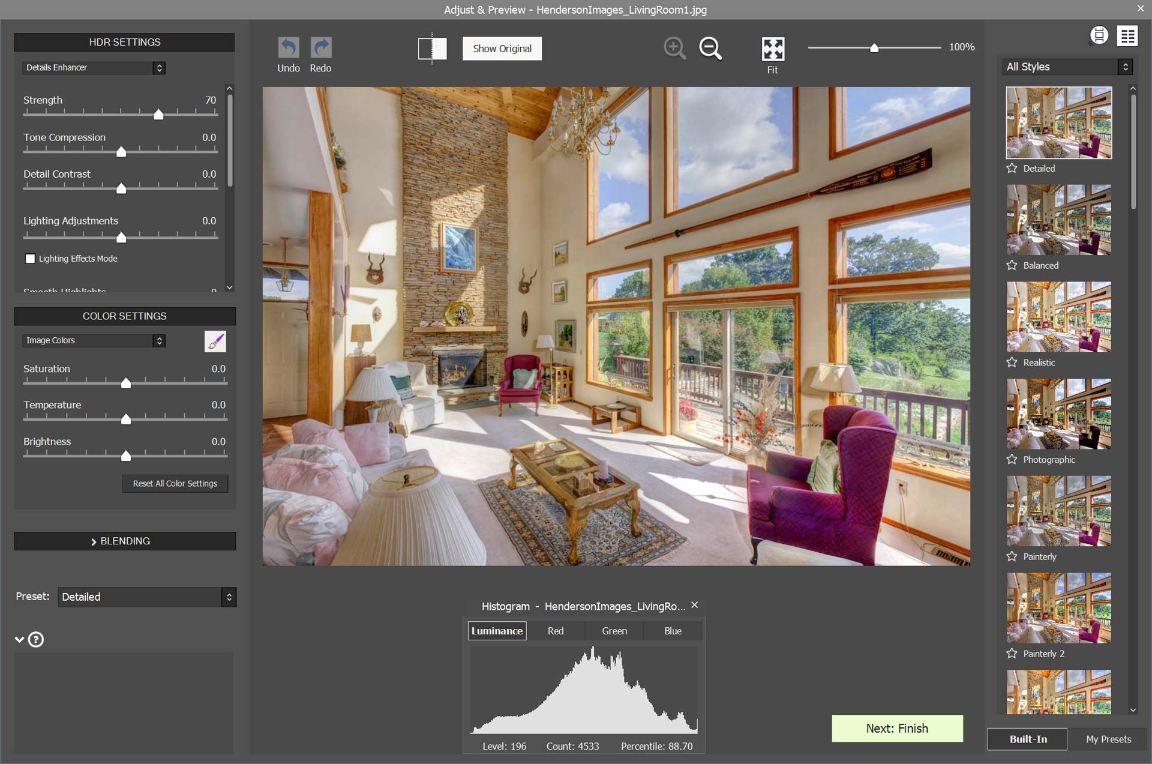Favorite the Painterly preset with its star
The width and height of the screenshot is (1152, 764).
click(1012, 556)
